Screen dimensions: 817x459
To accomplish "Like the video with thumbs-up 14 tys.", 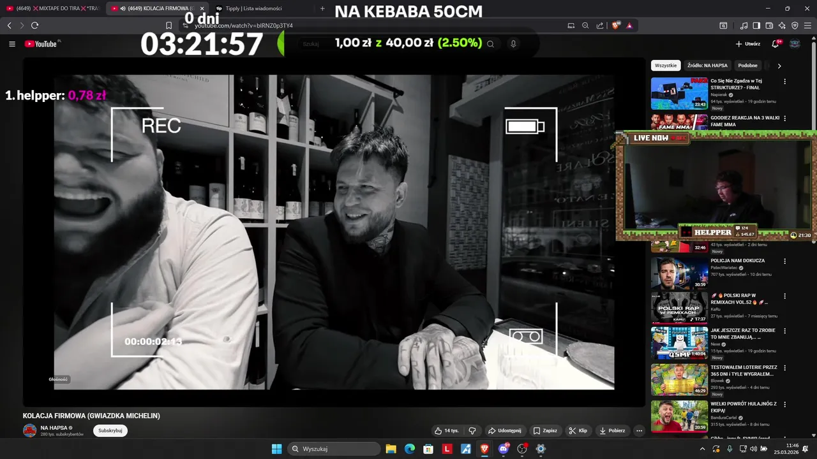I will tap(447, 430).
